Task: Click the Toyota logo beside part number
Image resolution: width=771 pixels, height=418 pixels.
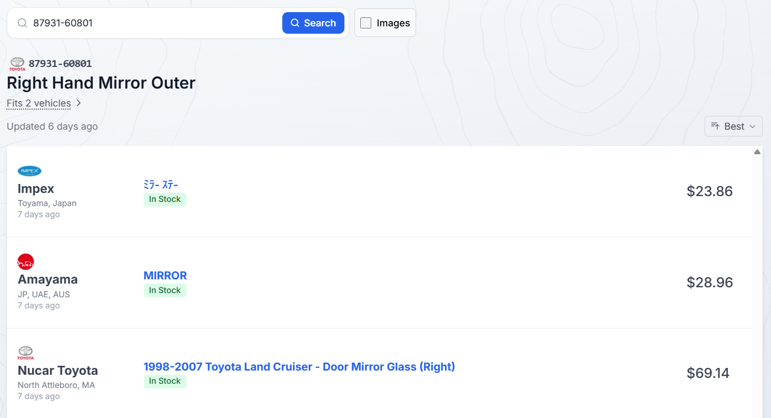Action: pyautogui.click(x=17, y=64)
